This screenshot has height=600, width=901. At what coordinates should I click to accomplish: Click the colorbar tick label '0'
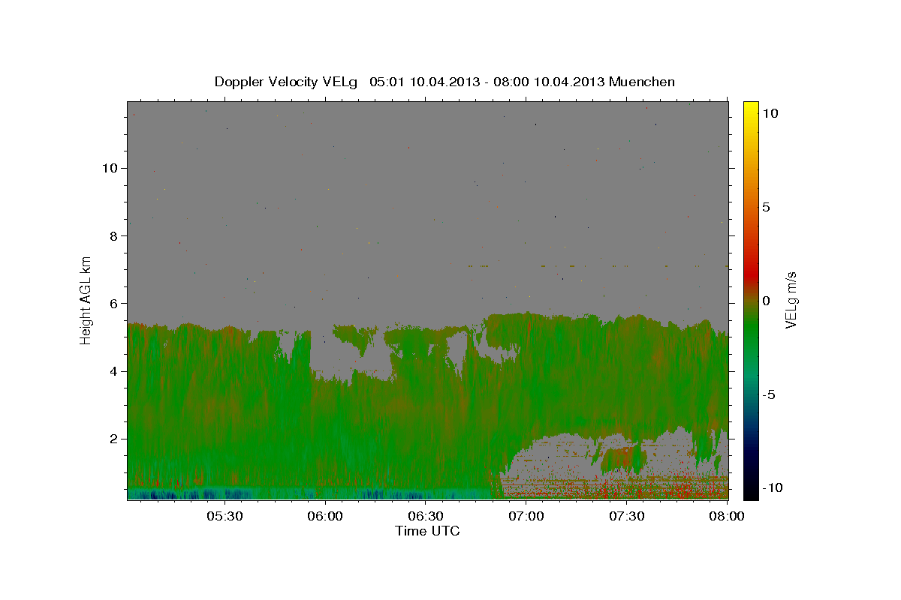coord(766,301)
